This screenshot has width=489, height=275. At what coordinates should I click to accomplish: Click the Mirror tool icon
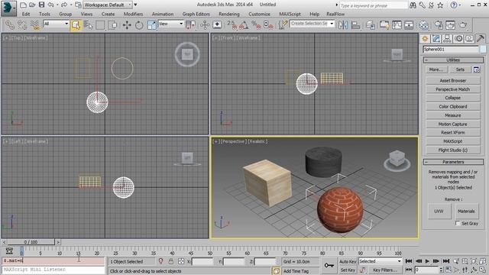click(343, 25)
